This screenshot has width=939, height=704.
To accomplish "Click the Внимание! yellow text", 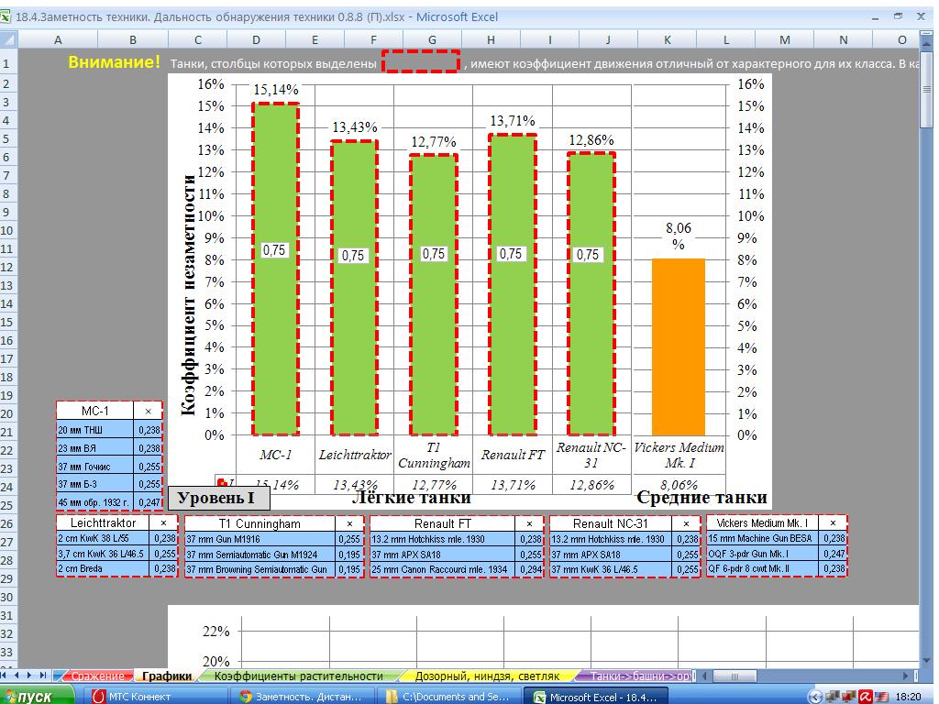I will (x=115, y=61).
